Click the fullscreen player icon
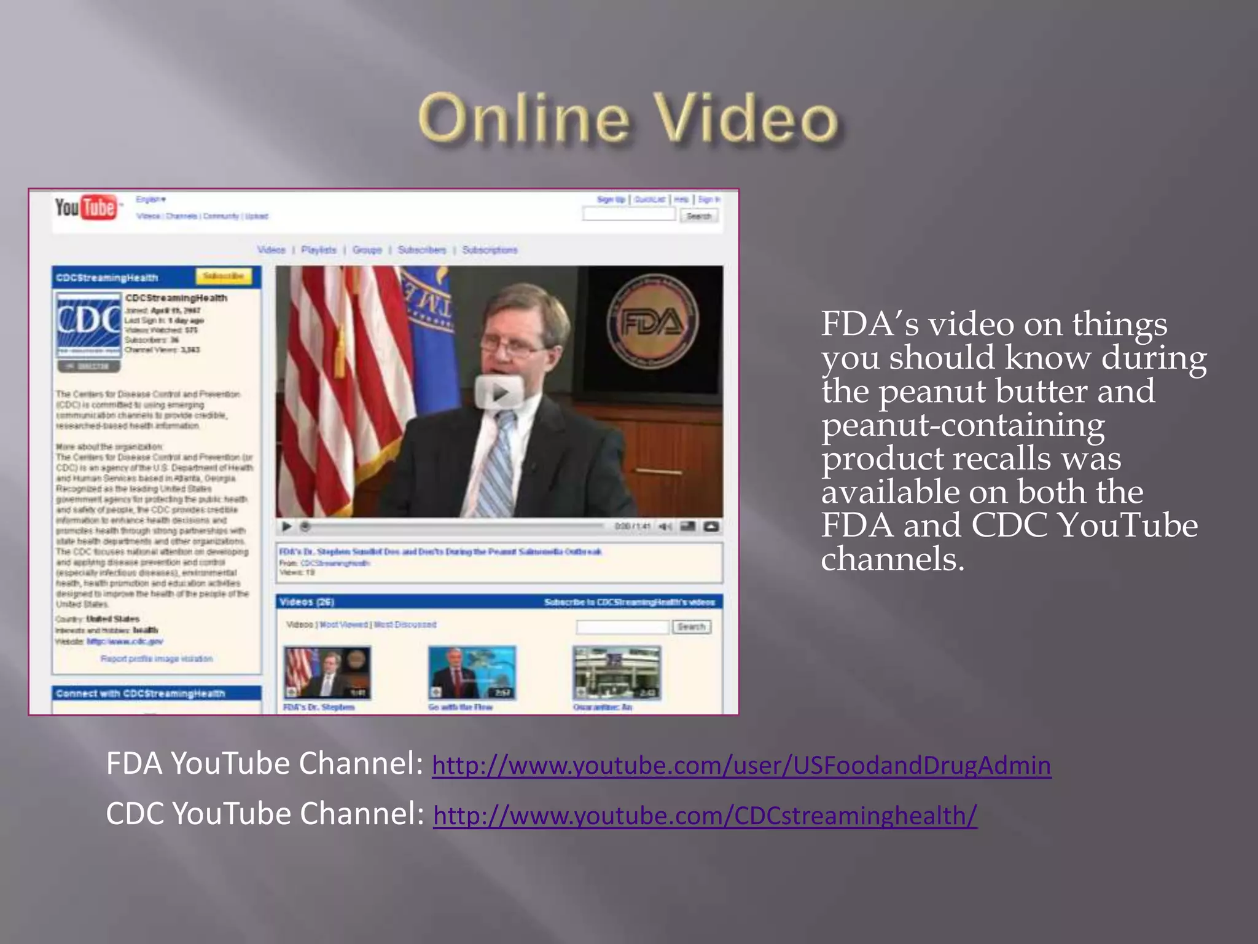Viewport: 1258px width, 944px height. click(x=711, y=526)
